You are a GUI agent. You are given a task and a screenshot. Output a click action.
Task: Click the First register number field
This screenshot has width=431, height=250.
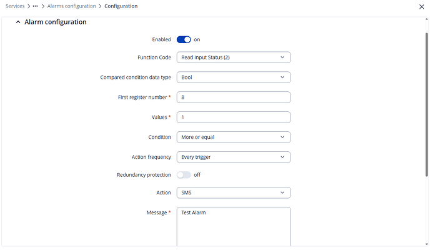coord(234,97)
